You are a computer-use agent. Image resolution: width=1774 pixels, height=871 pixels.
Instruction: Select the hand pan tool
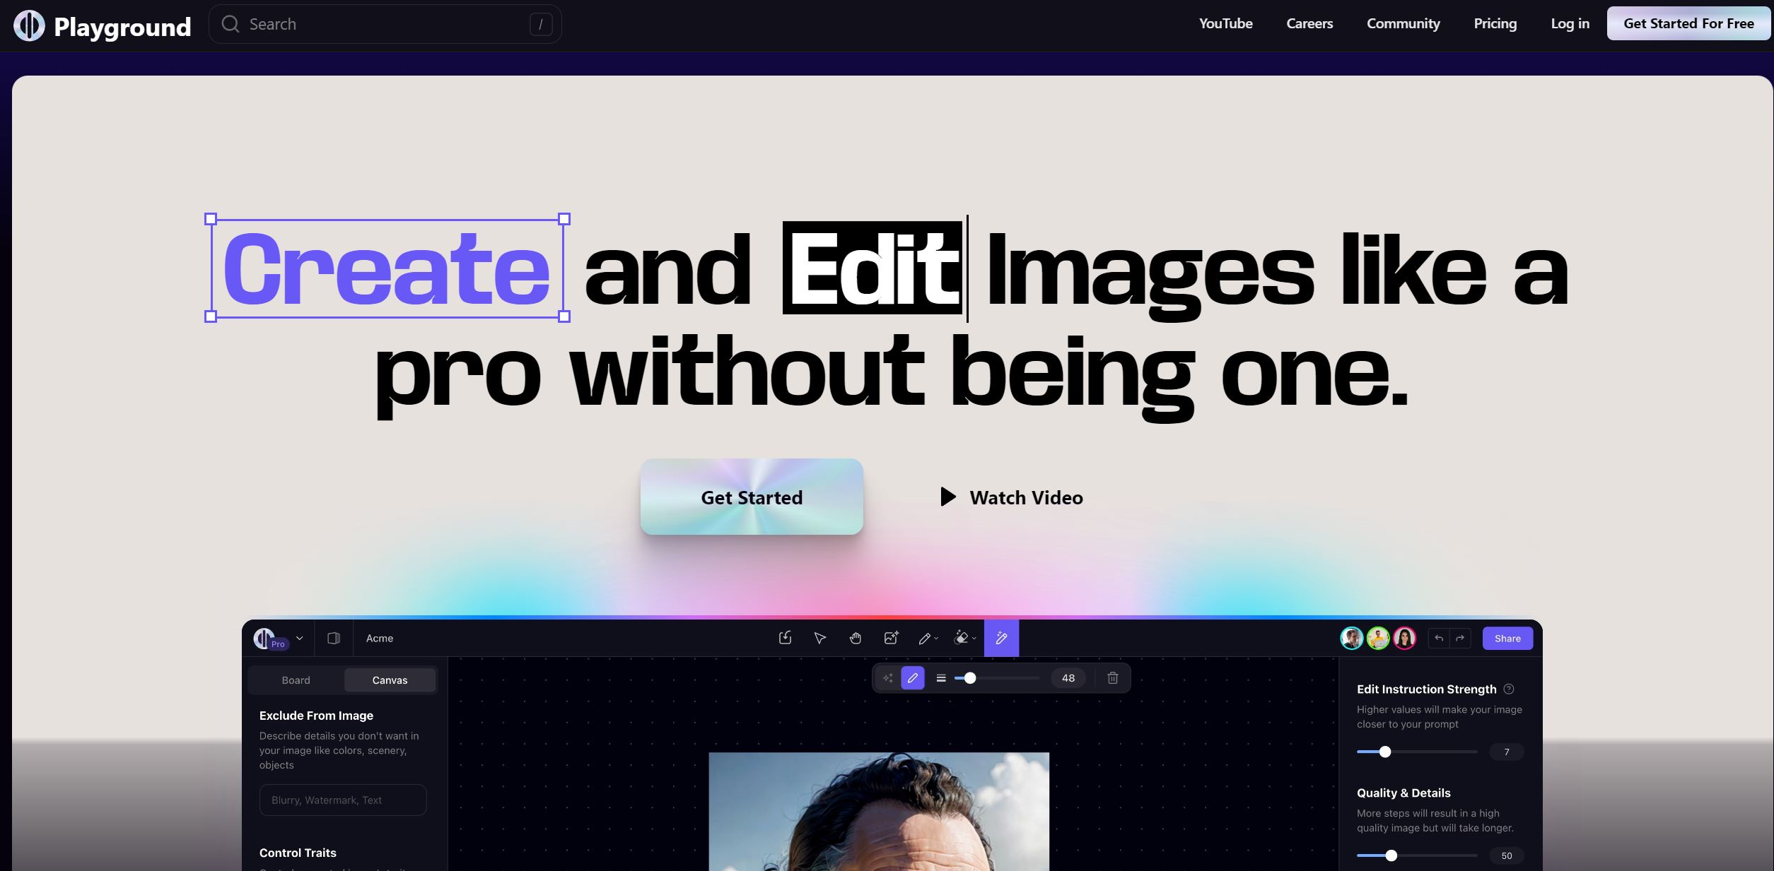856,639
